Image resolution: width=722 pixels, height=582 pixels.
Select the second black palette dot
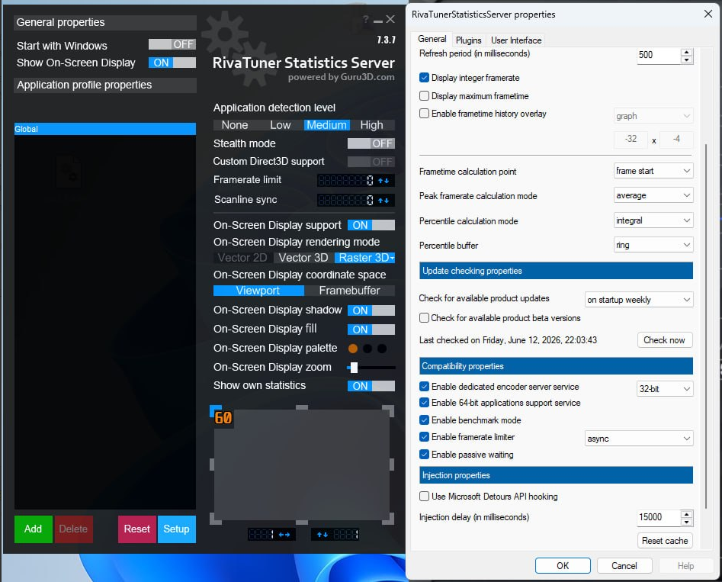(x=367, y=349)
